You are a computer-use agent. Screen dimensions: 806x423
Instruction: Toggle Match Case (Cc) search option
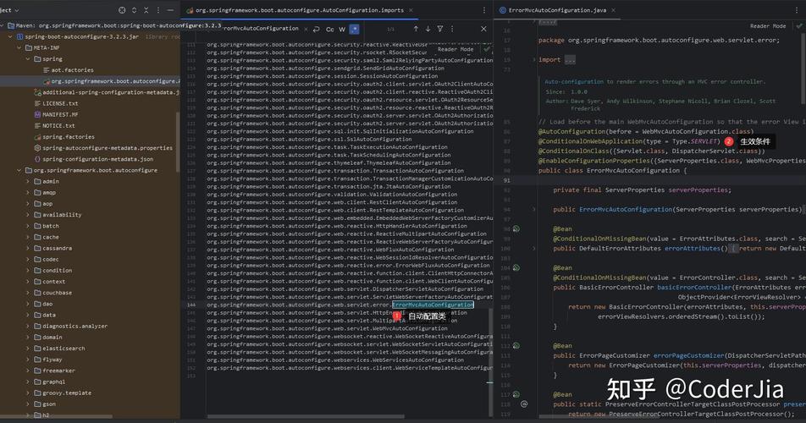330,30
